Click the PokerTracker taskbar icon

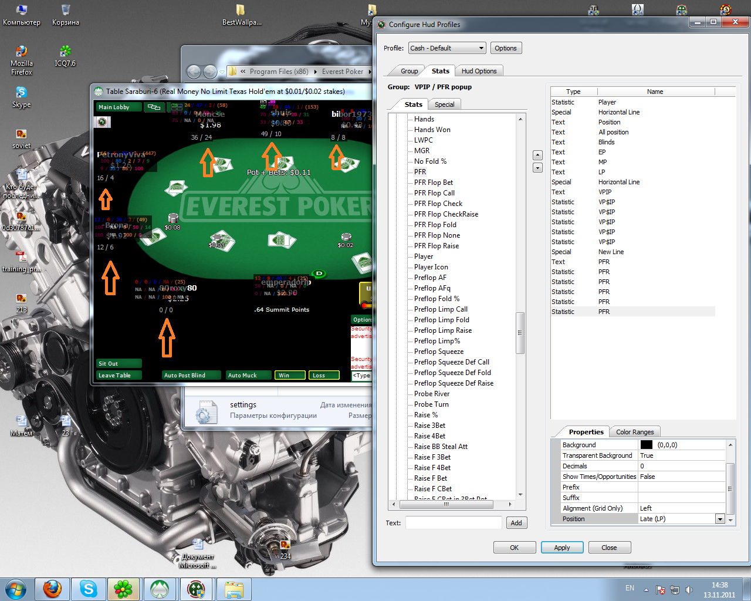click(196, 589)
